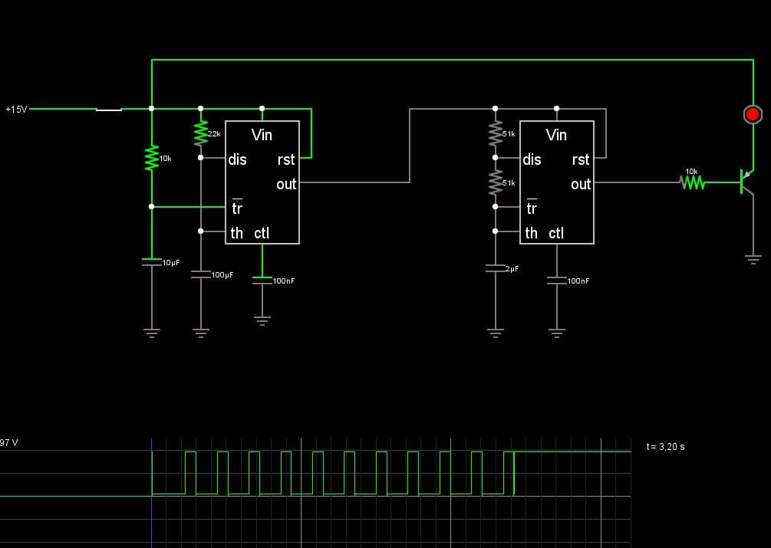
Task: Select the 10k base resistor near the transistor
Action: (x=692, y=182)
